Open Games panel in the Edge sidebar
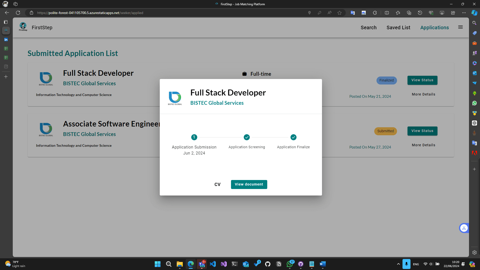This screenshot has width=480, height=270. pos(474,53)
